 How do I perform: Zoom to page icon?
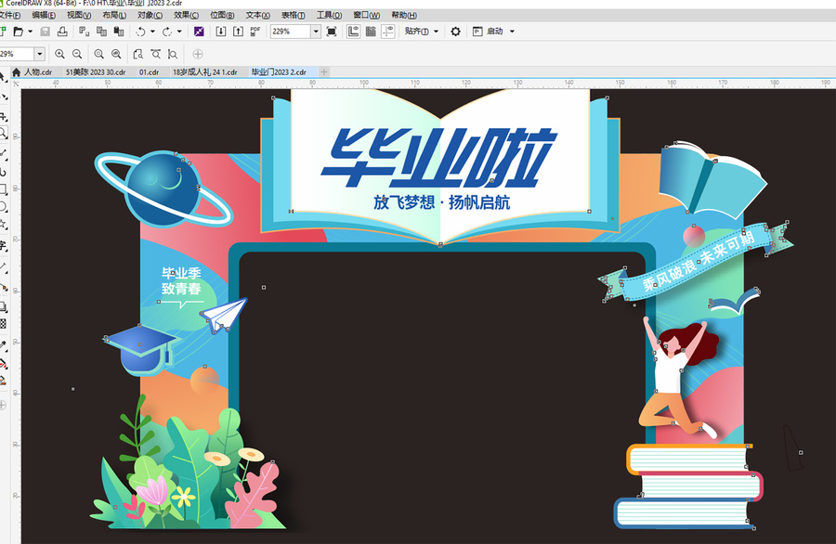138,54
